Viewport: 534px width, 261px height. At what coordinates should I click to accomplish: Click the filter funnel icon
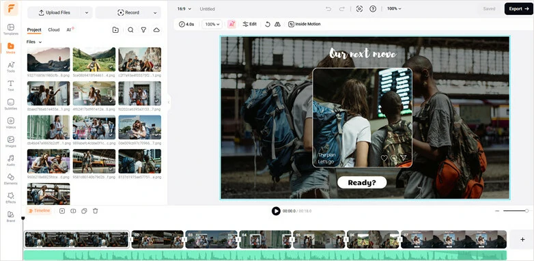(x=143, y=30)
